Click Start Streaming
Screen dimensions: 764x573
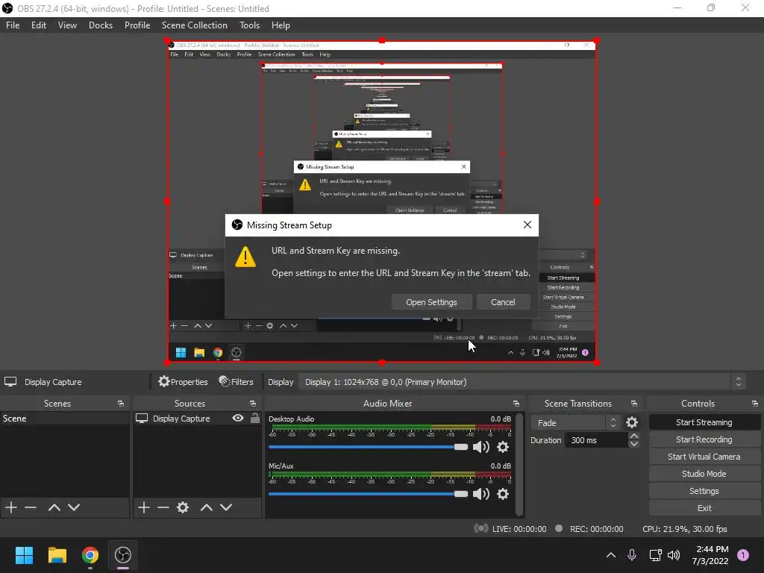click(x=704, y=422)
